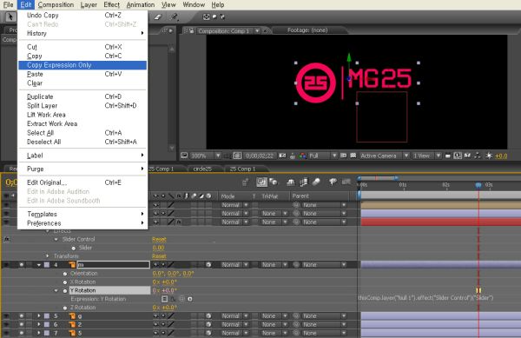Click the fast previews icon
The height and width of the screenshot is (338, 521).
458,156
